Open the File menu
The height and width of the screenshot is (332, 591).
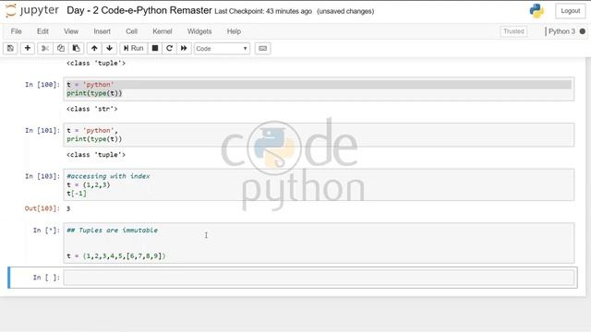(16, 31)
